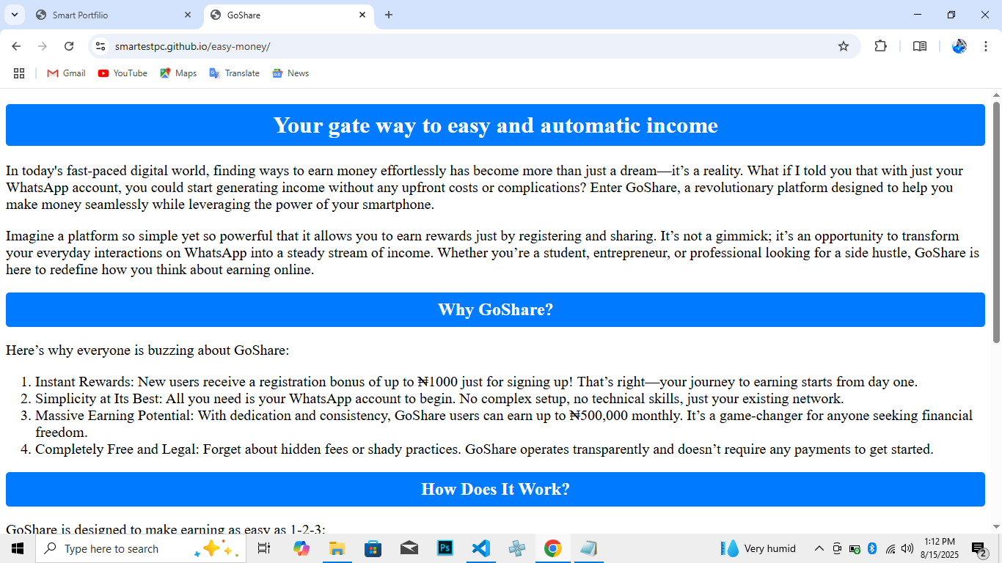Reload the current page

69,46
